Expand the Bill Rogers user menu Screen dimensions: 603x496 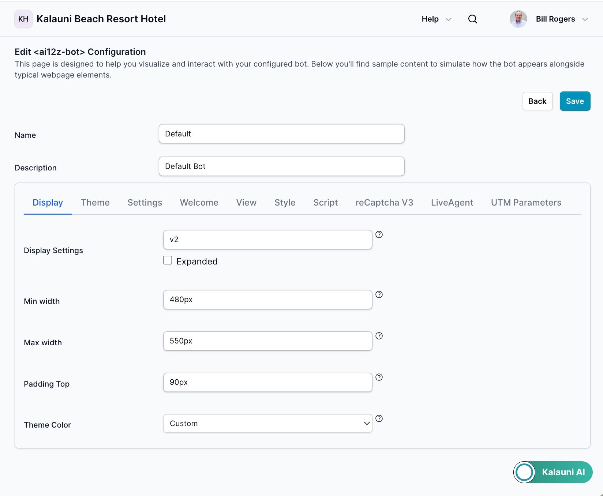click(x=562, y=19)
